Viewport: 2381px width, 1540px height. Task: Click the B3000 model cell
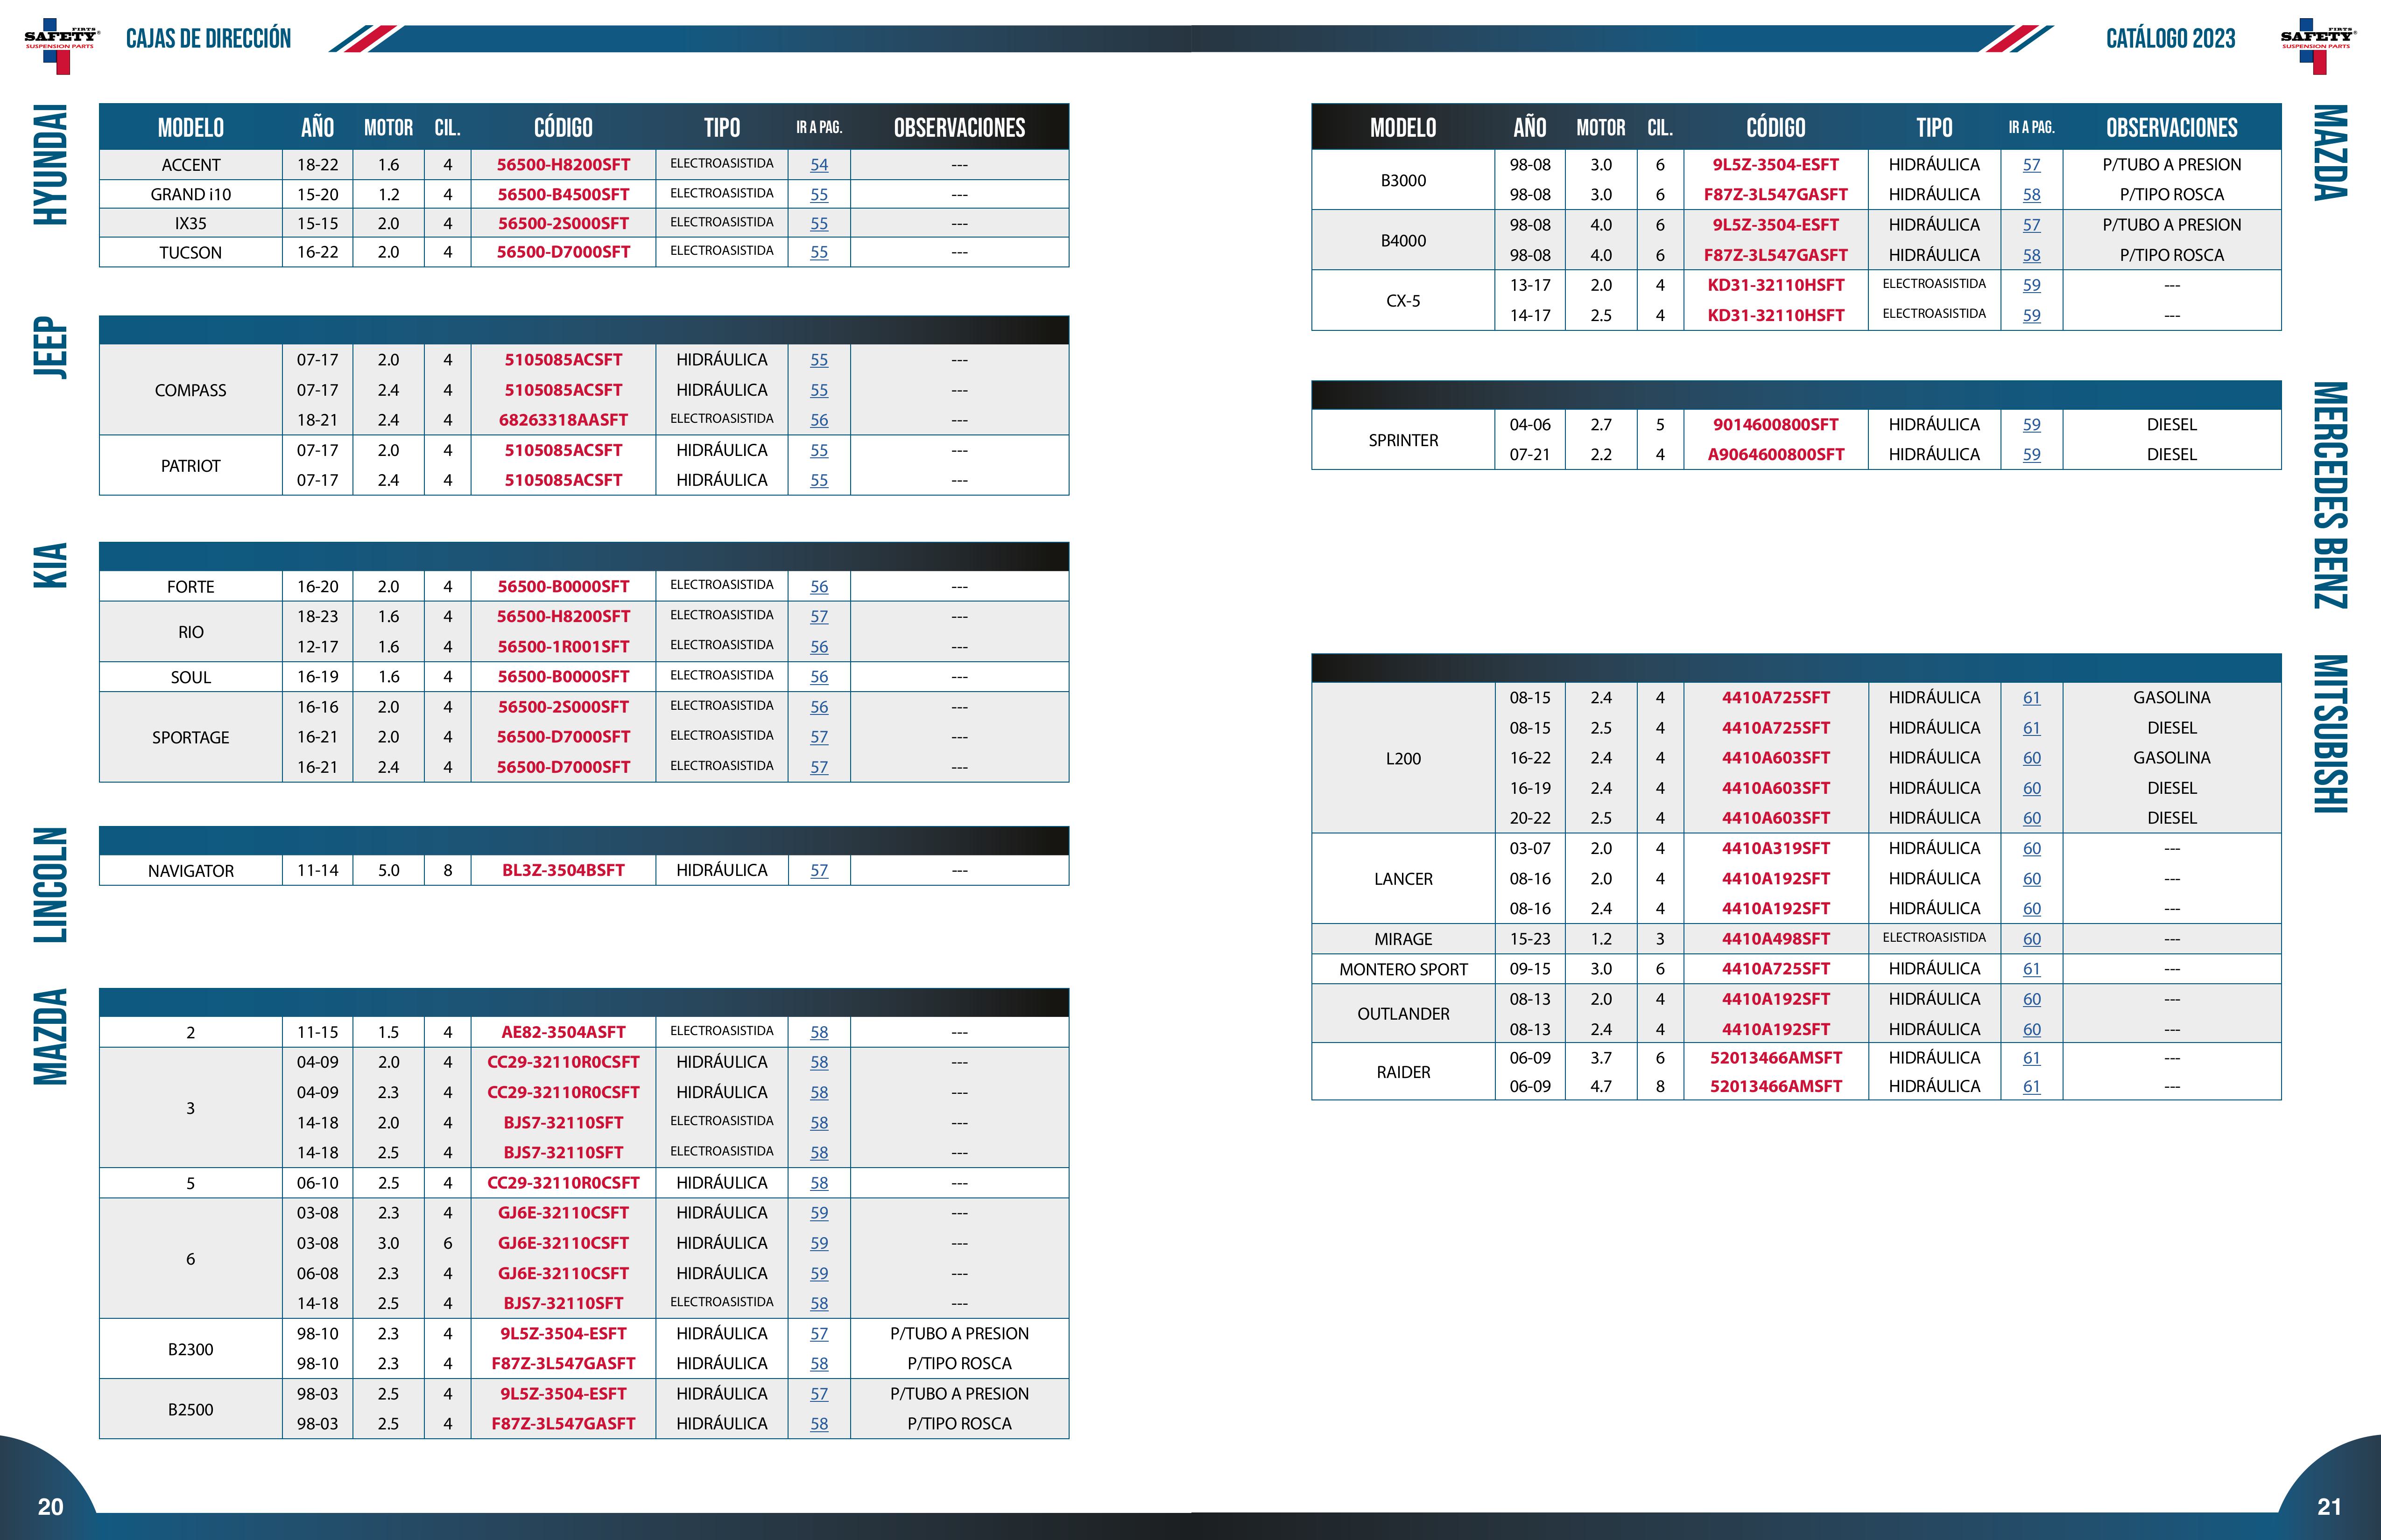click(x=1403, y=180)
